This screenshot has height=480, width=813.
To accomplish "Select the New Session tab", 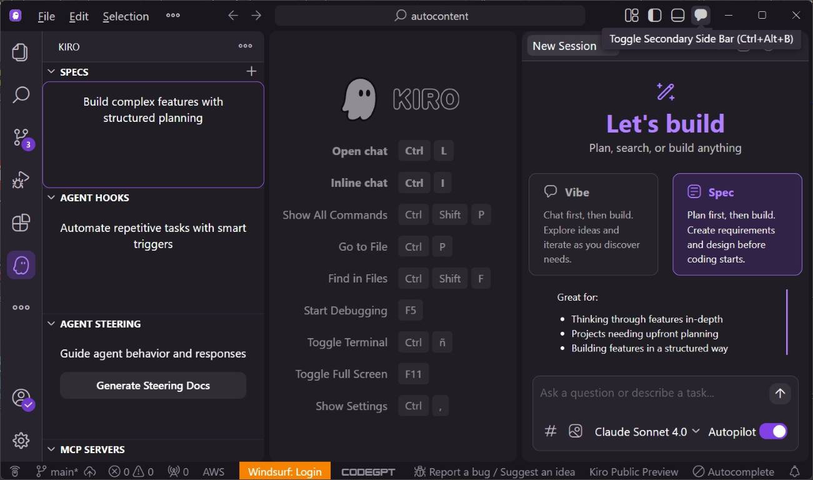I will [564, 46].
